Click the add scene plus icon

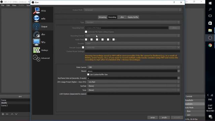pos(3,114)
